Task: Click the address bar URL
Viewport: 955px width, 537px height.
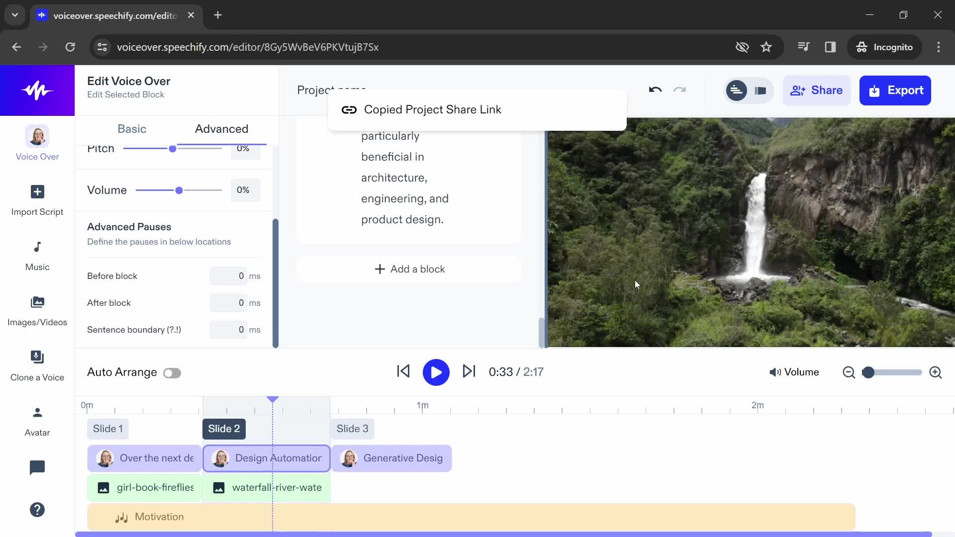Action: point(248,47)
